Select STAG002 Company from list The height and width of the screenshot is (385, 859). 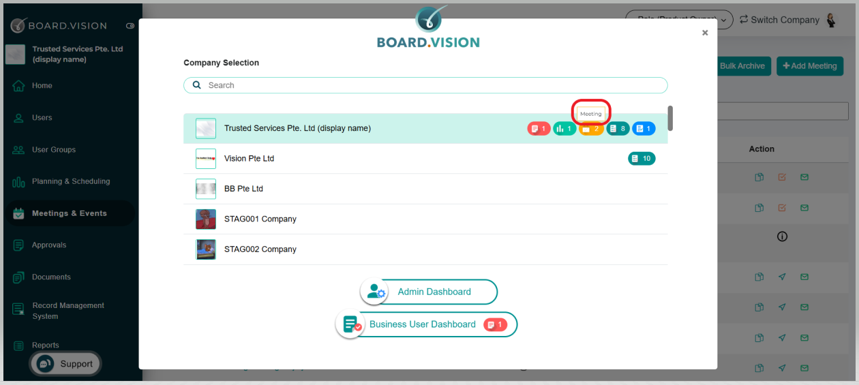tap(425, 249)
